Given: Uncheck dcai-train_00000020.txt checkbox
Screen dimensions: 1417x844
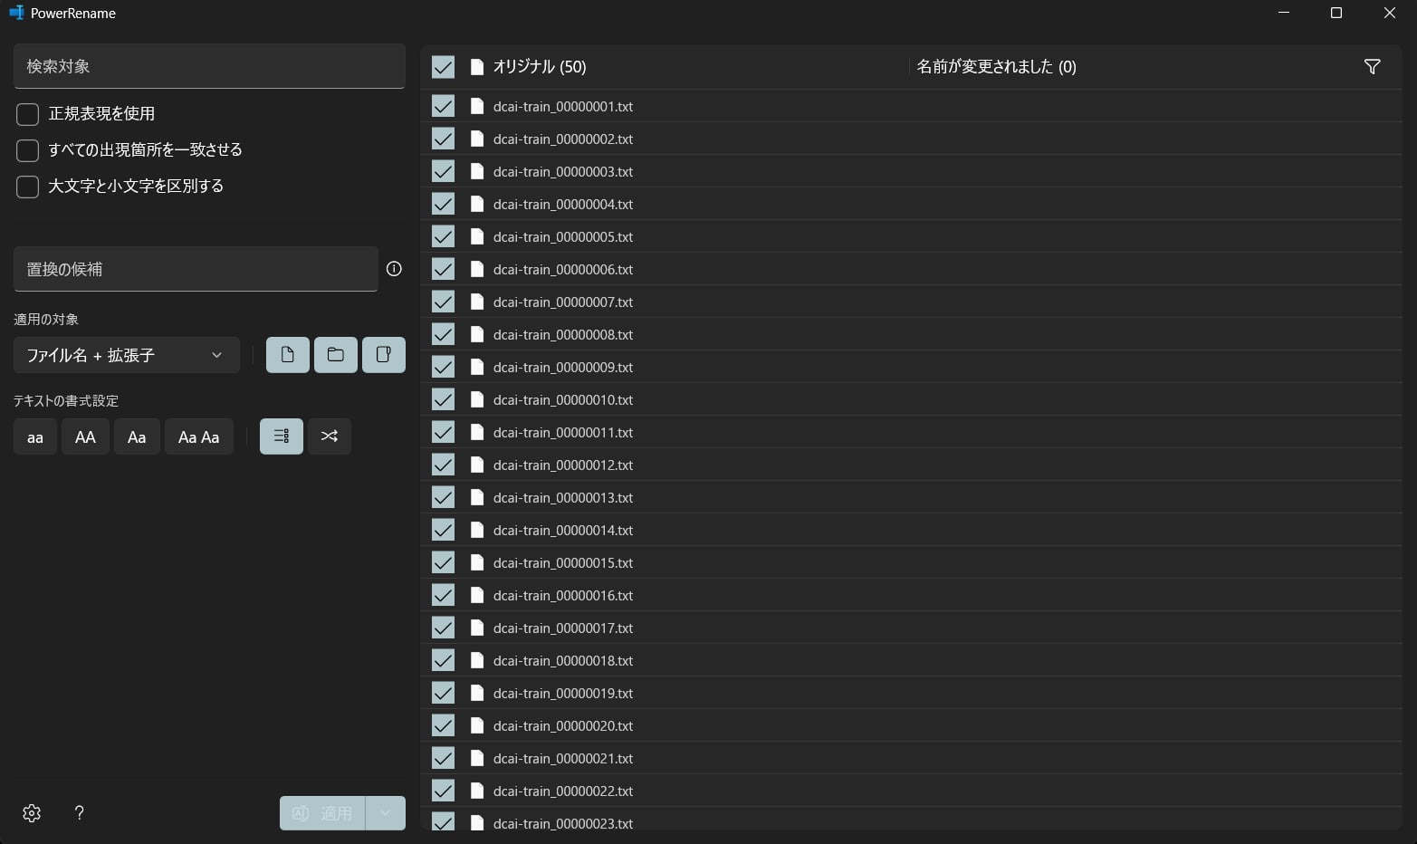Looking at the screenshot, I should (x=443, y=725).
